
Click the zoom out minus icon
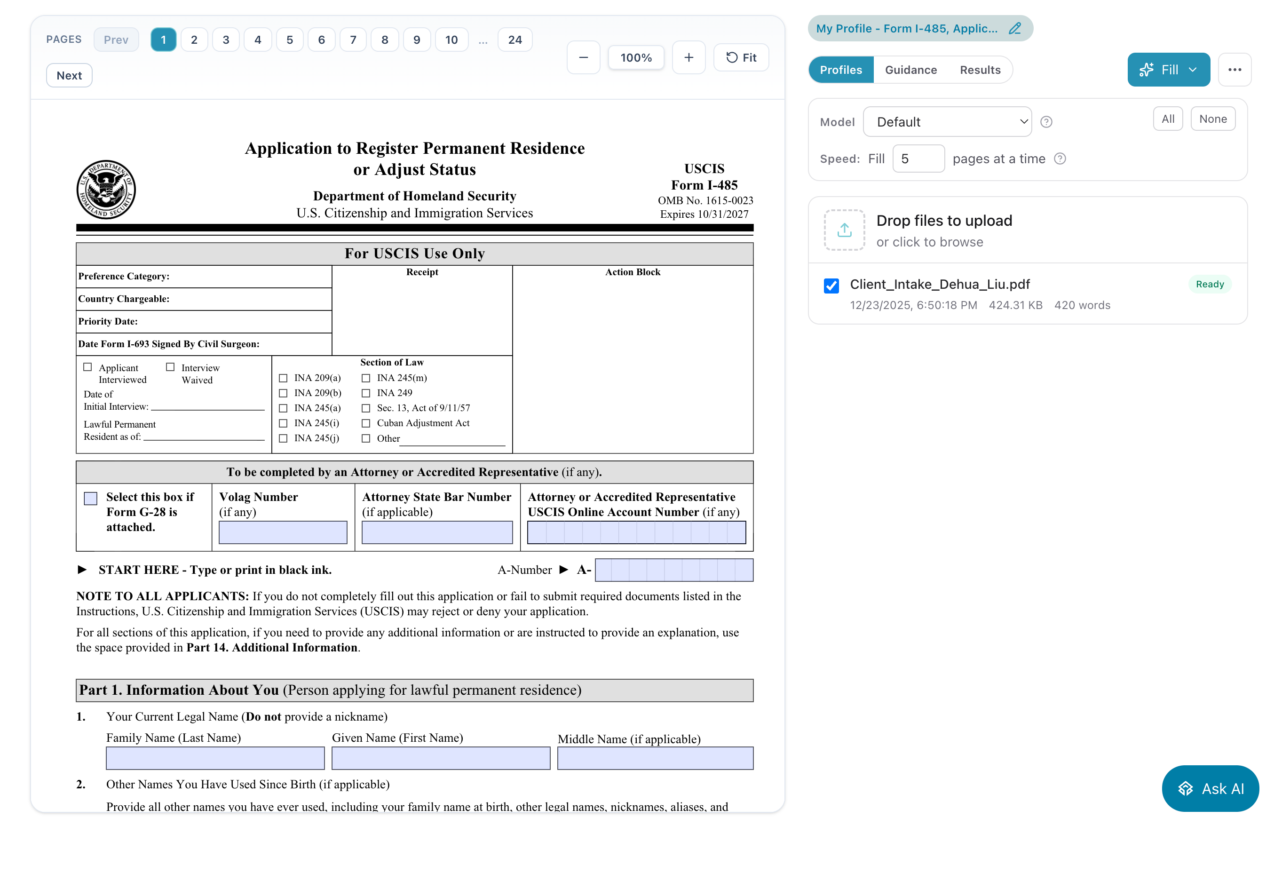pos(583,57)
